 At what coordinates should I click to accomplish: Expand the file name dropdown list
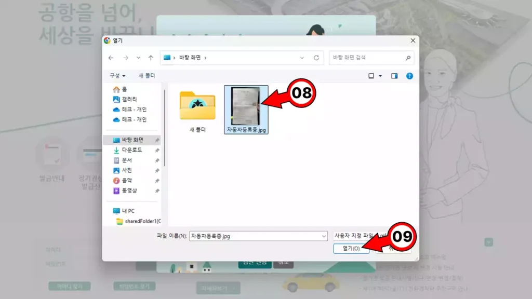tap(324, 236)
